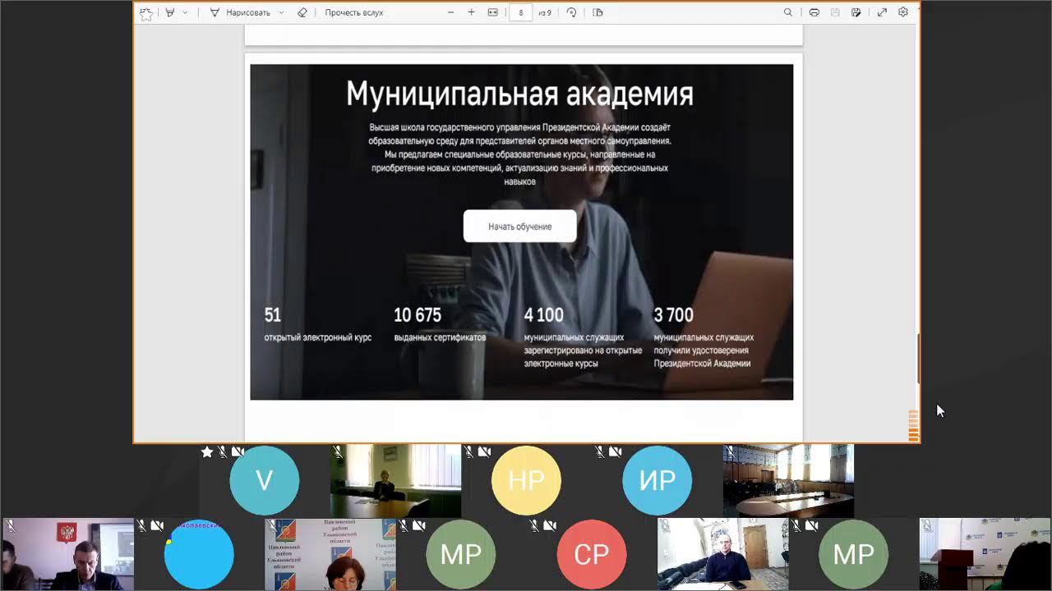
Task: Select the highlighter tool icon
Action: [170, 12]
